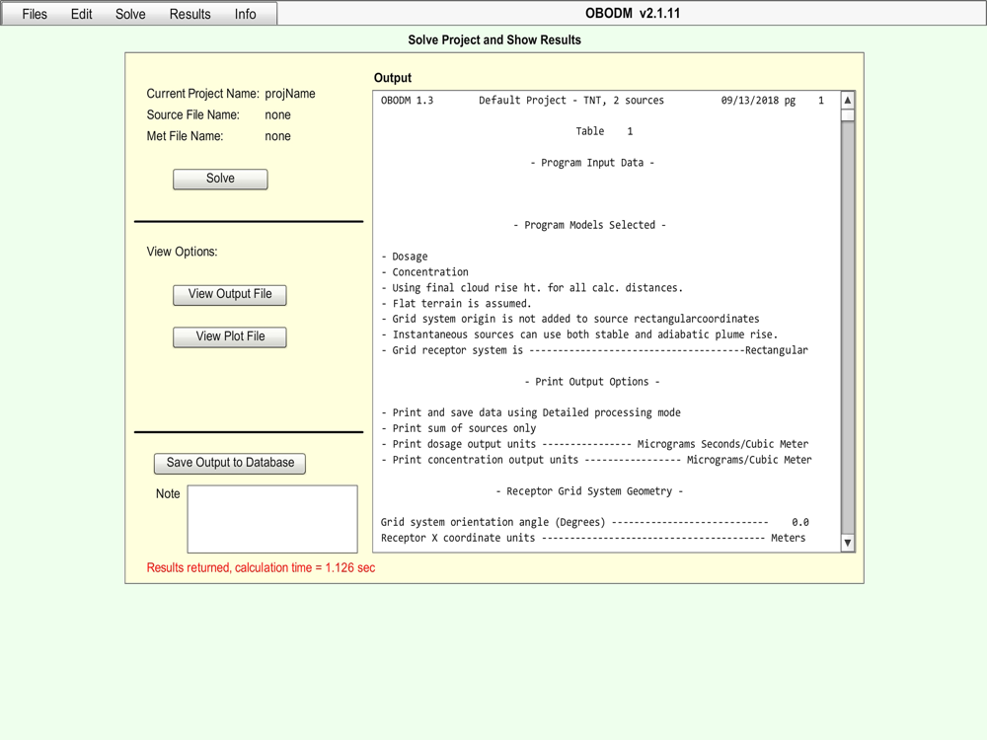
Task: Click the 'Receptor Grid System Geometry' heading
Action: 589,491
